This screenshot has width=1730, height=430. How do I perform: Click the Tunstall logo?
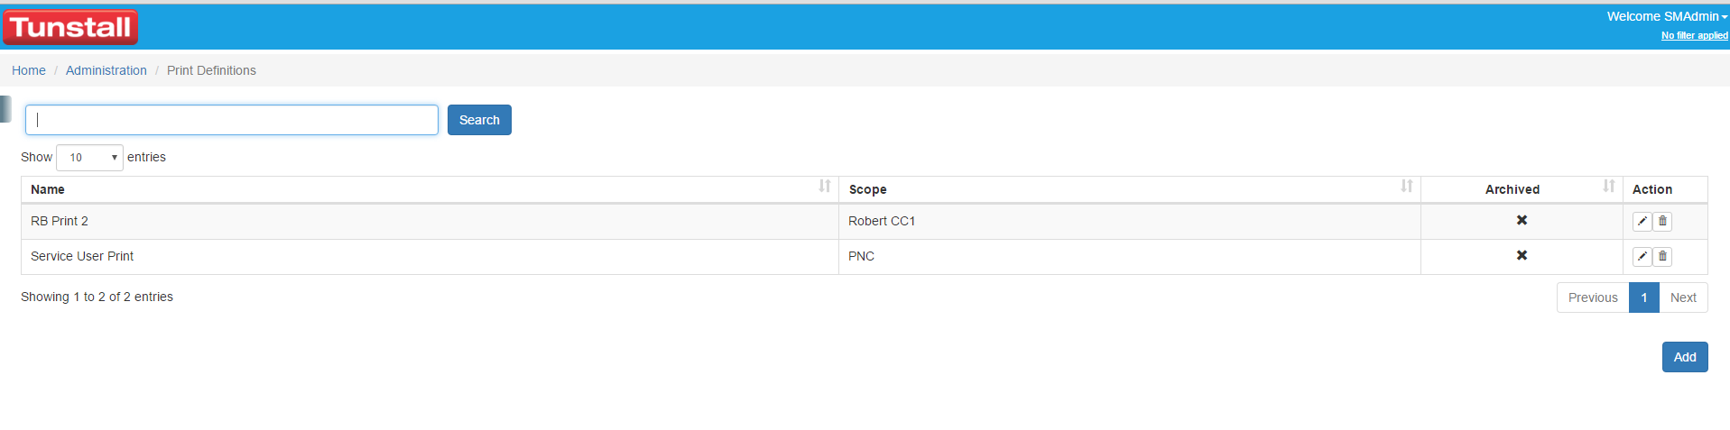coord(70,27)
